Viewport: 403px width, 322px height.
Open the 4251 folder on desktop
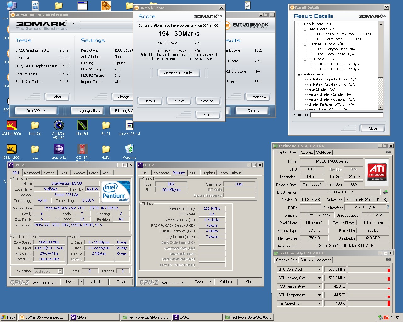tap(106, 149)
